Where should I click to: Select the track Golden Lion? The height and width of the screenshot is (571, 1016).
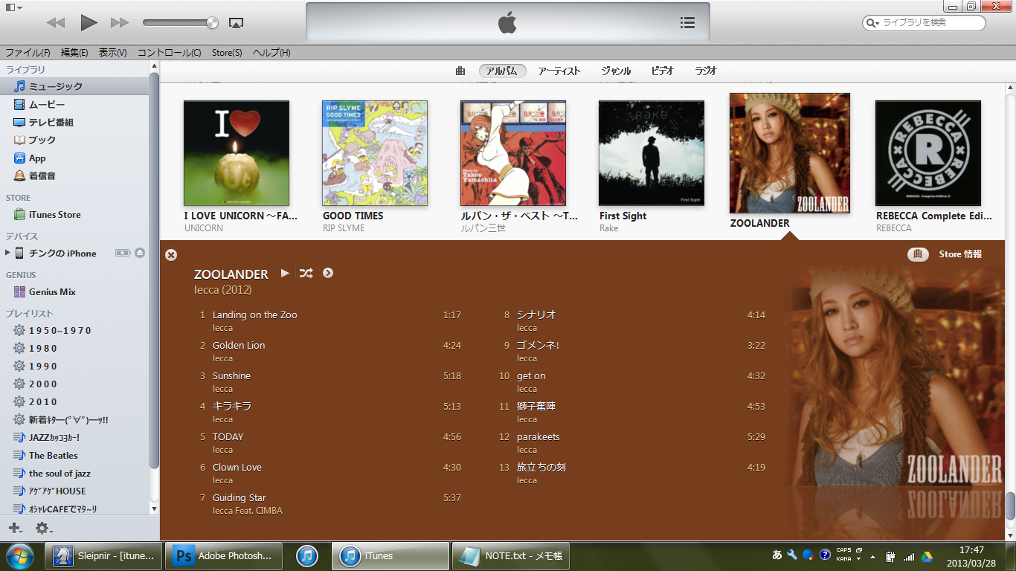(x=239, y=345)
